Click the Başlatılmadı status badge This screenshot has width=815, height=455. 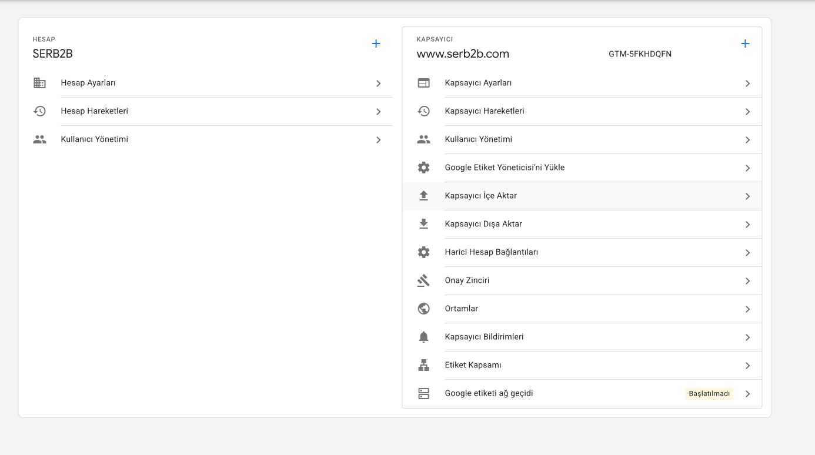click(709, 394)
